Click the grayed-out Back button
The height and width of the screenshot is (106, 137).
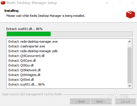pos(80,101)
